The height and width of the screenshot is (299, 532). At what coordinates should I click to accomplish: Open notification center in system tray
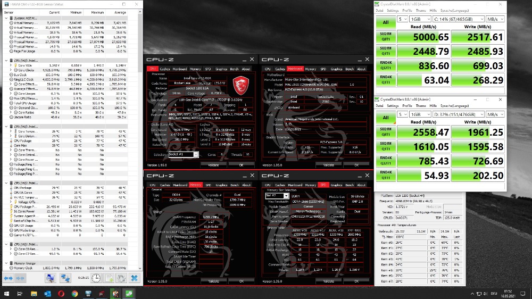tap(523, 294)
